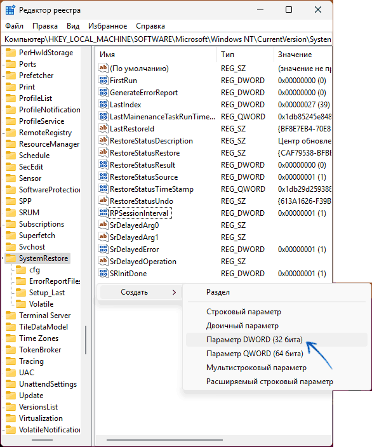Click the SRInitDone DWORD icon
The image size is (372, 447).
click(103, 273)
